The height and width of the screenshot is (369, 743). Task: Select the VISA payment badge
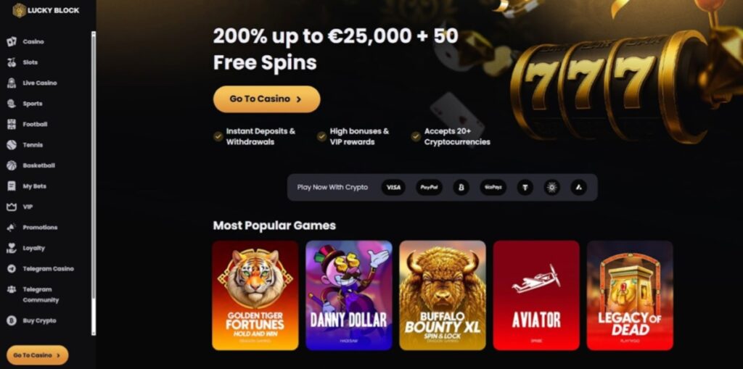pyautogui.click(x=393, y=188)
